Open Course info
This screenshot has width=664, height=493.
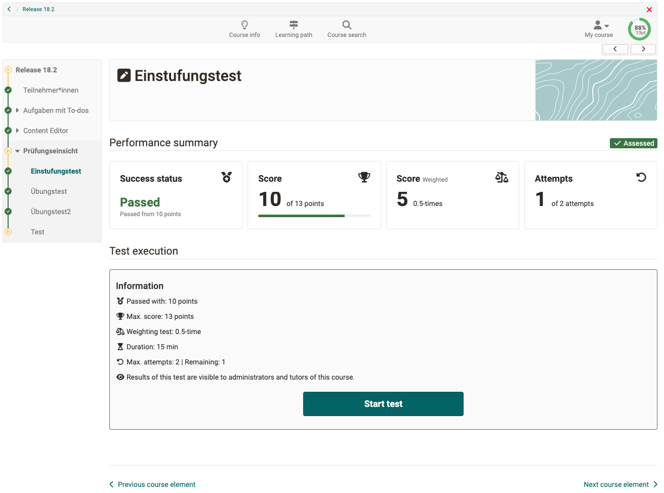[x=244, y=29]
